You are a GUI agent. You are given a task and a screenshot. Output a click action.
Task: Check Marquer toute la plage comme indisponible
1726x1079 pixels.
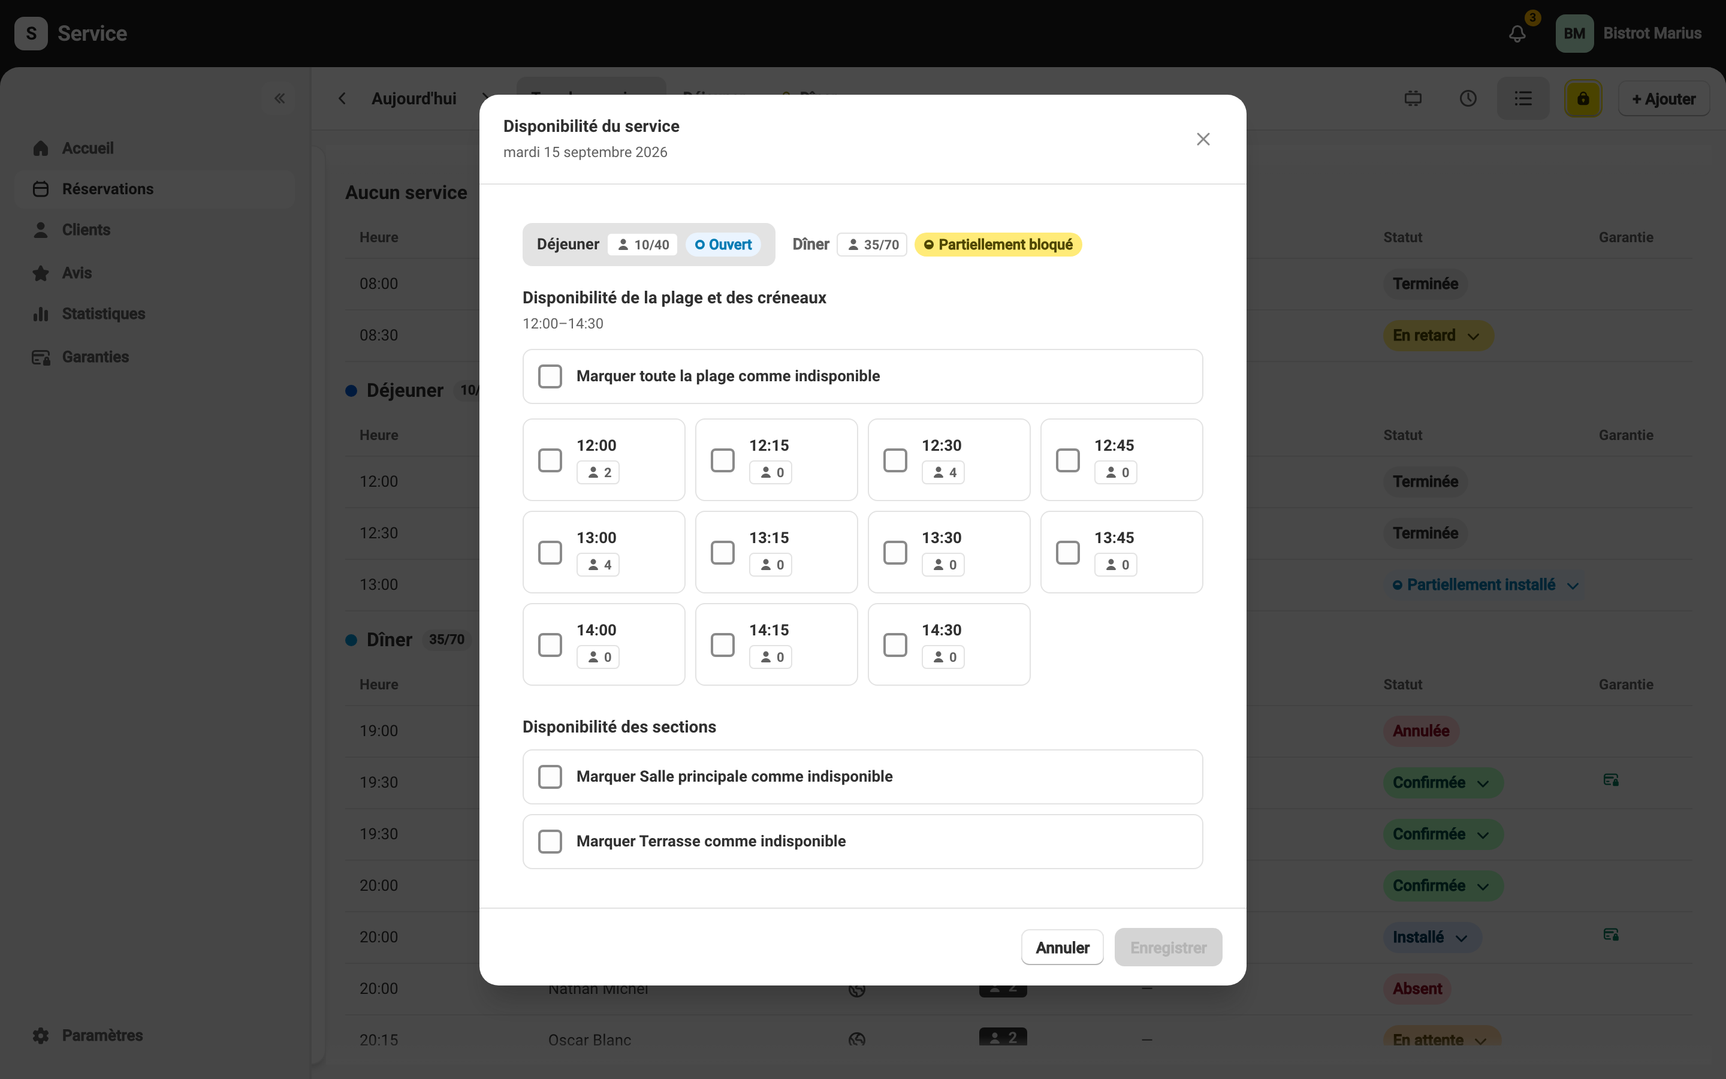(x=550, y=376)
